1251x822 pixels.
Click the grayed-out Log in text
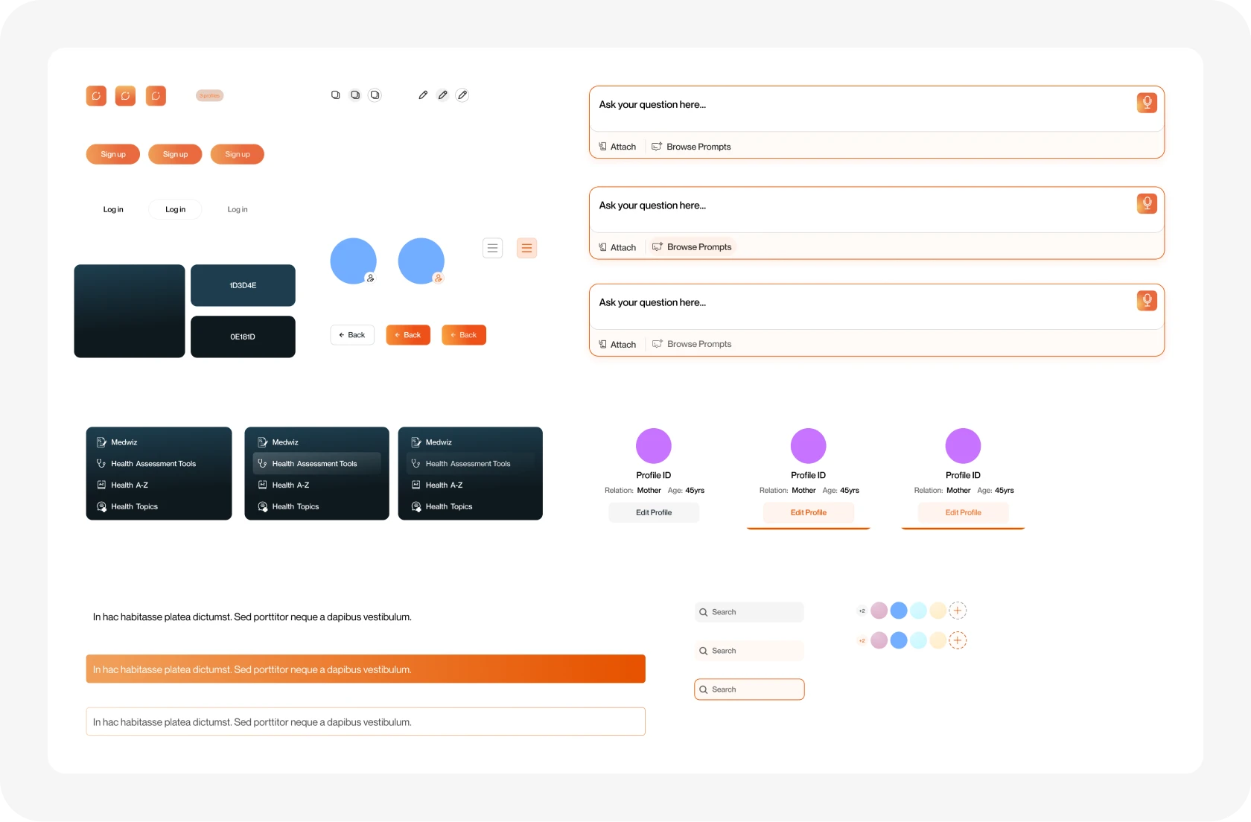pos(238,210)
